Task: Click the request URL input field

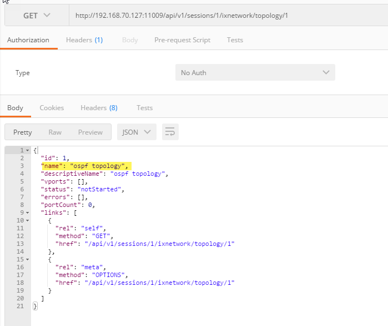Action: point(222,15)
